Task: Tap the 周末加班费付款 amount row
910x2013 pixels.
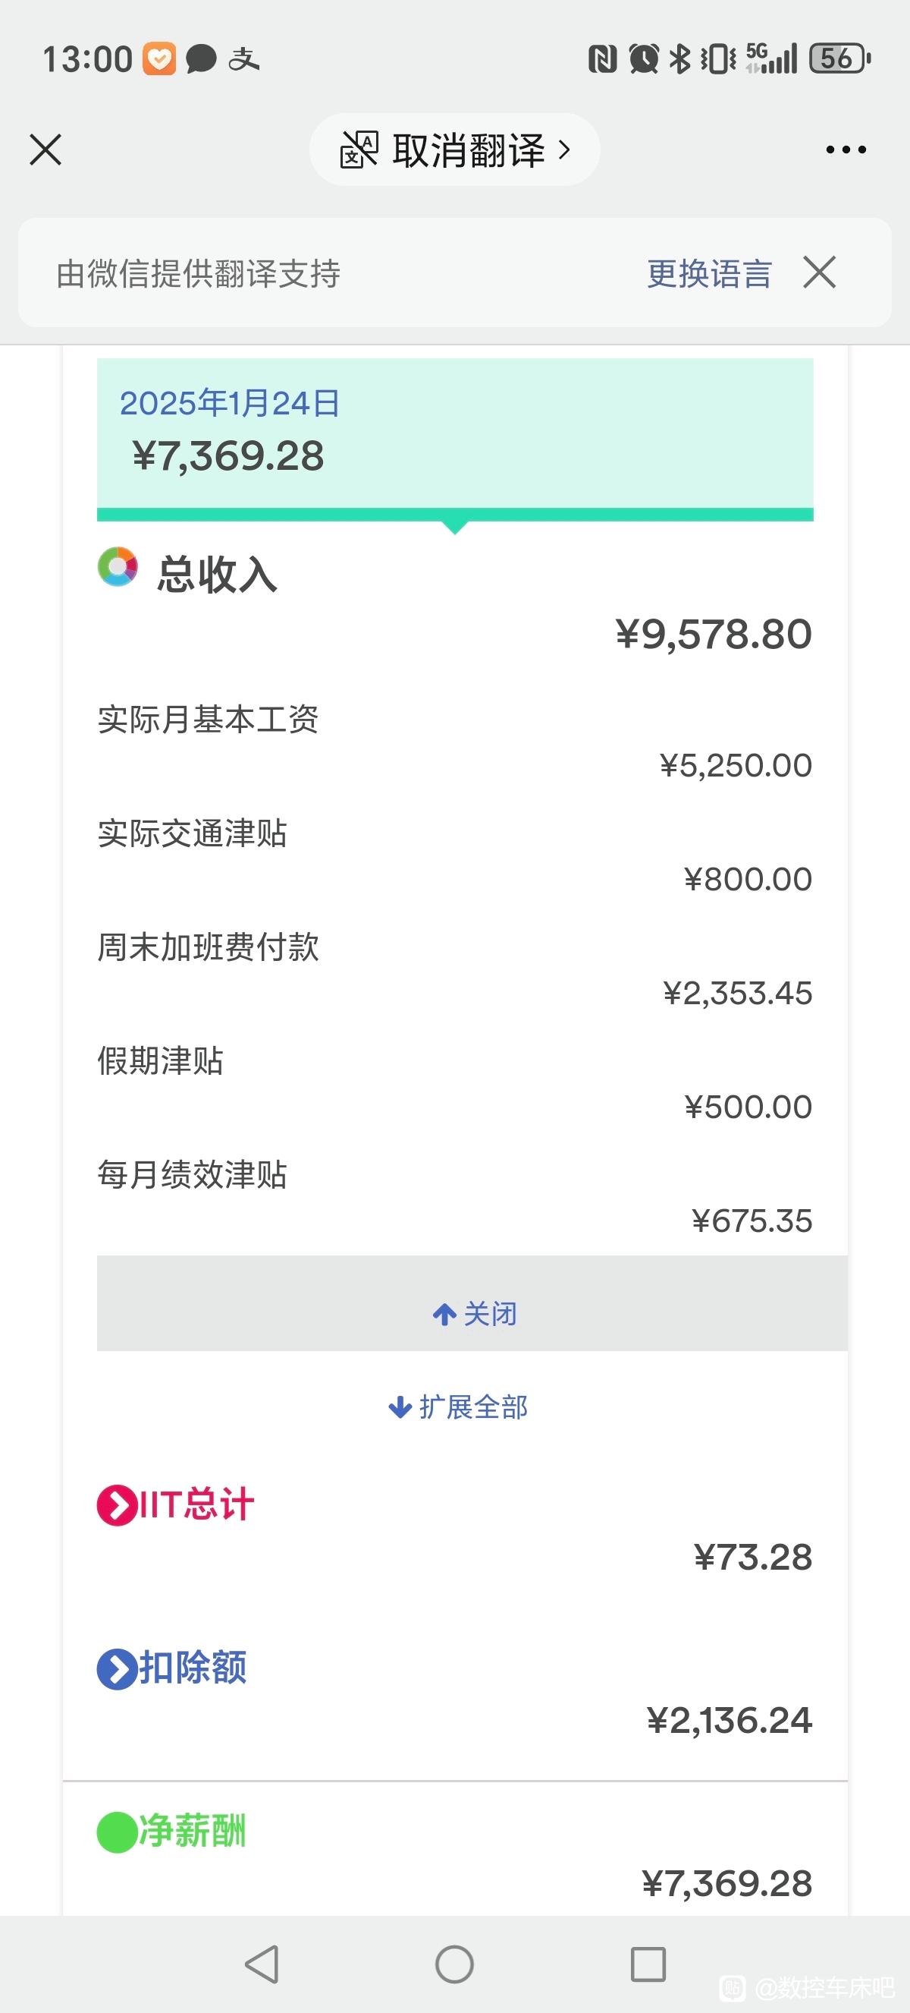Action: coord(455,970)
